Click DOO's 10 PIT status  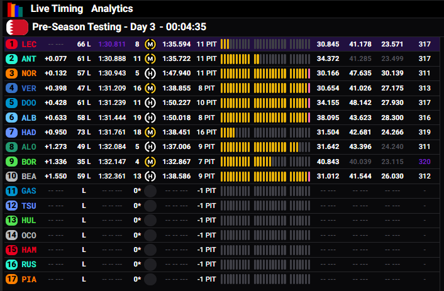click(x=206, y=102)
